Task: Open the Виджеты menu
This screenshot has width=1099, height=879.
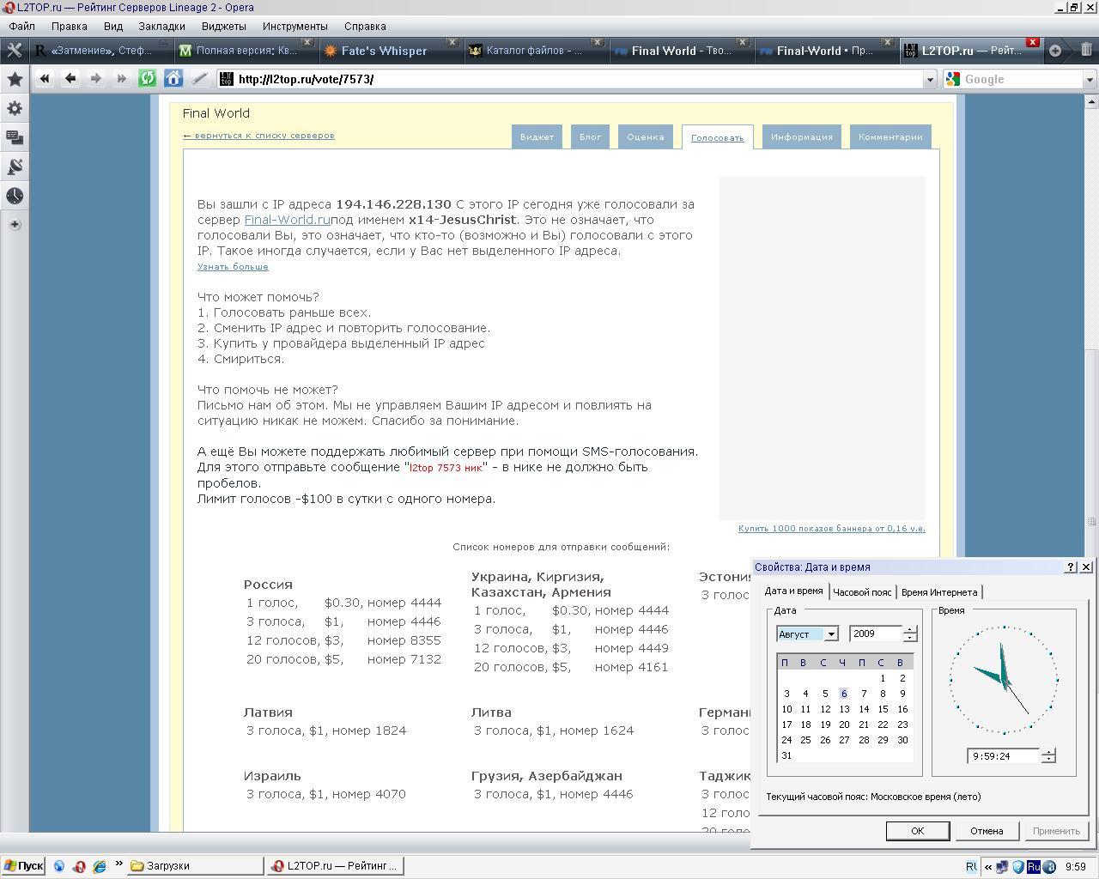Action: click(x=224, y=27)
